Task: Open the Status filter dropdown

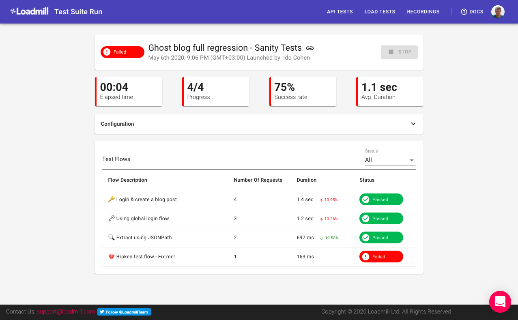Action: pyautogui.click(x=390, y=160)
